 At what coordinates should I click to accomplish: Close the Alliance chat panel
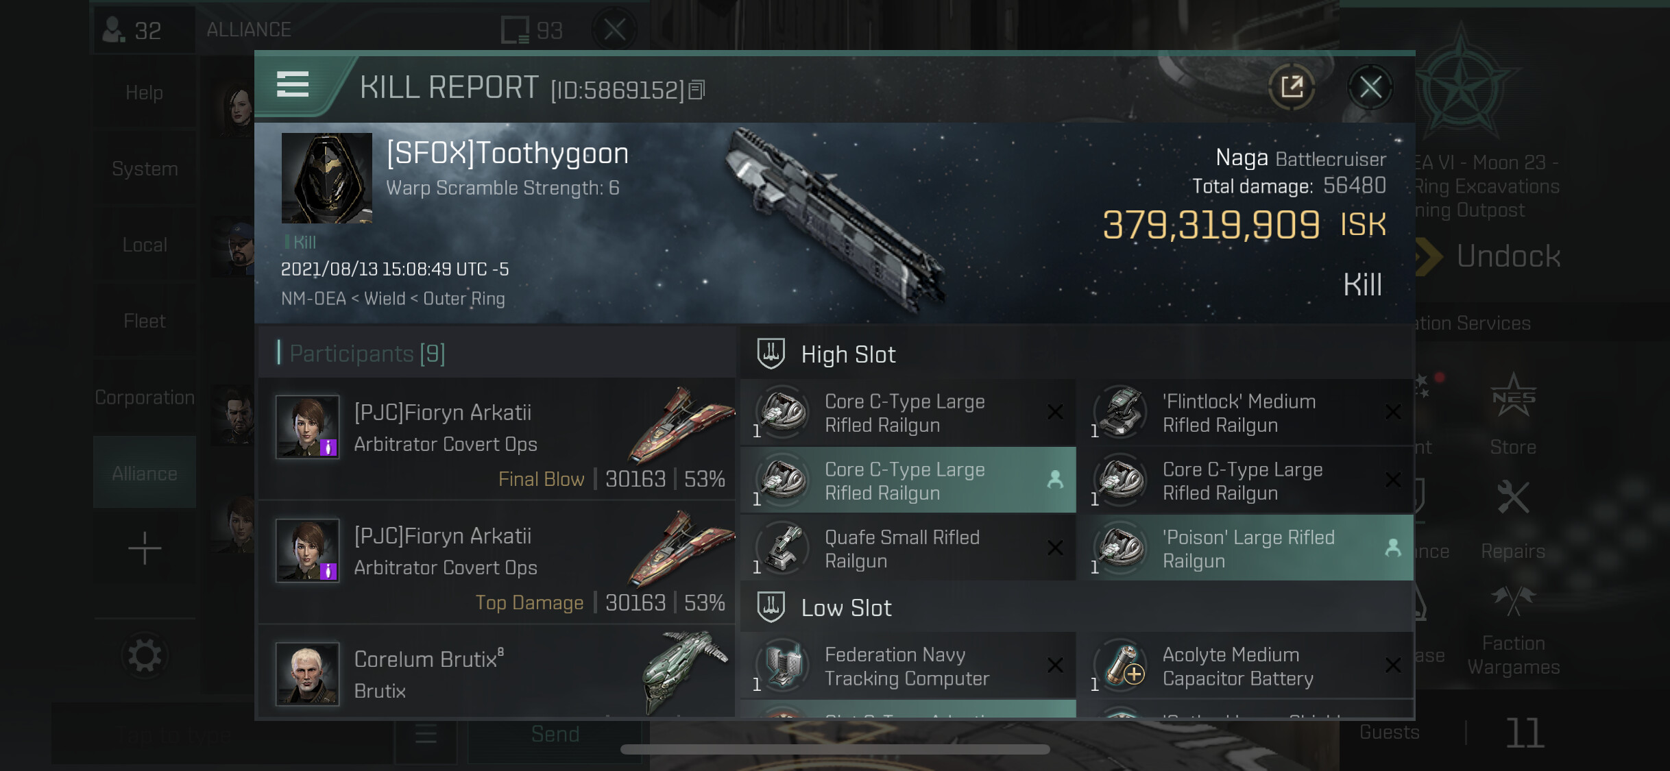pyautogui.click(x=615, y=29)
